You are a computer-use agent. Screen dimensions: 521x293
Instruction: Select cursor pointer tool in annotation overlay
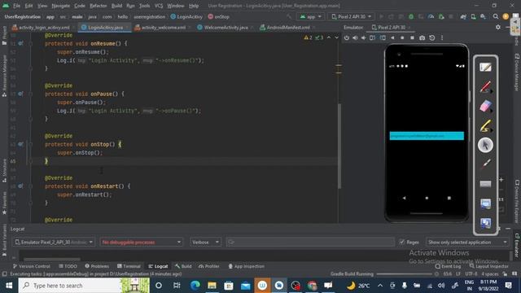[x=485, y=145]
